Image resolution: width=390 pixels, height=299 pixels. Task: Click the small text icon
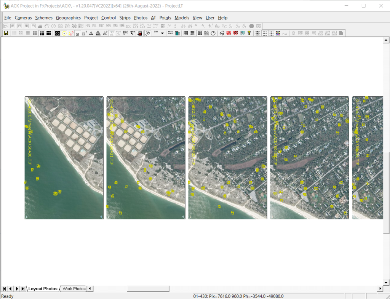pos(149,26)
